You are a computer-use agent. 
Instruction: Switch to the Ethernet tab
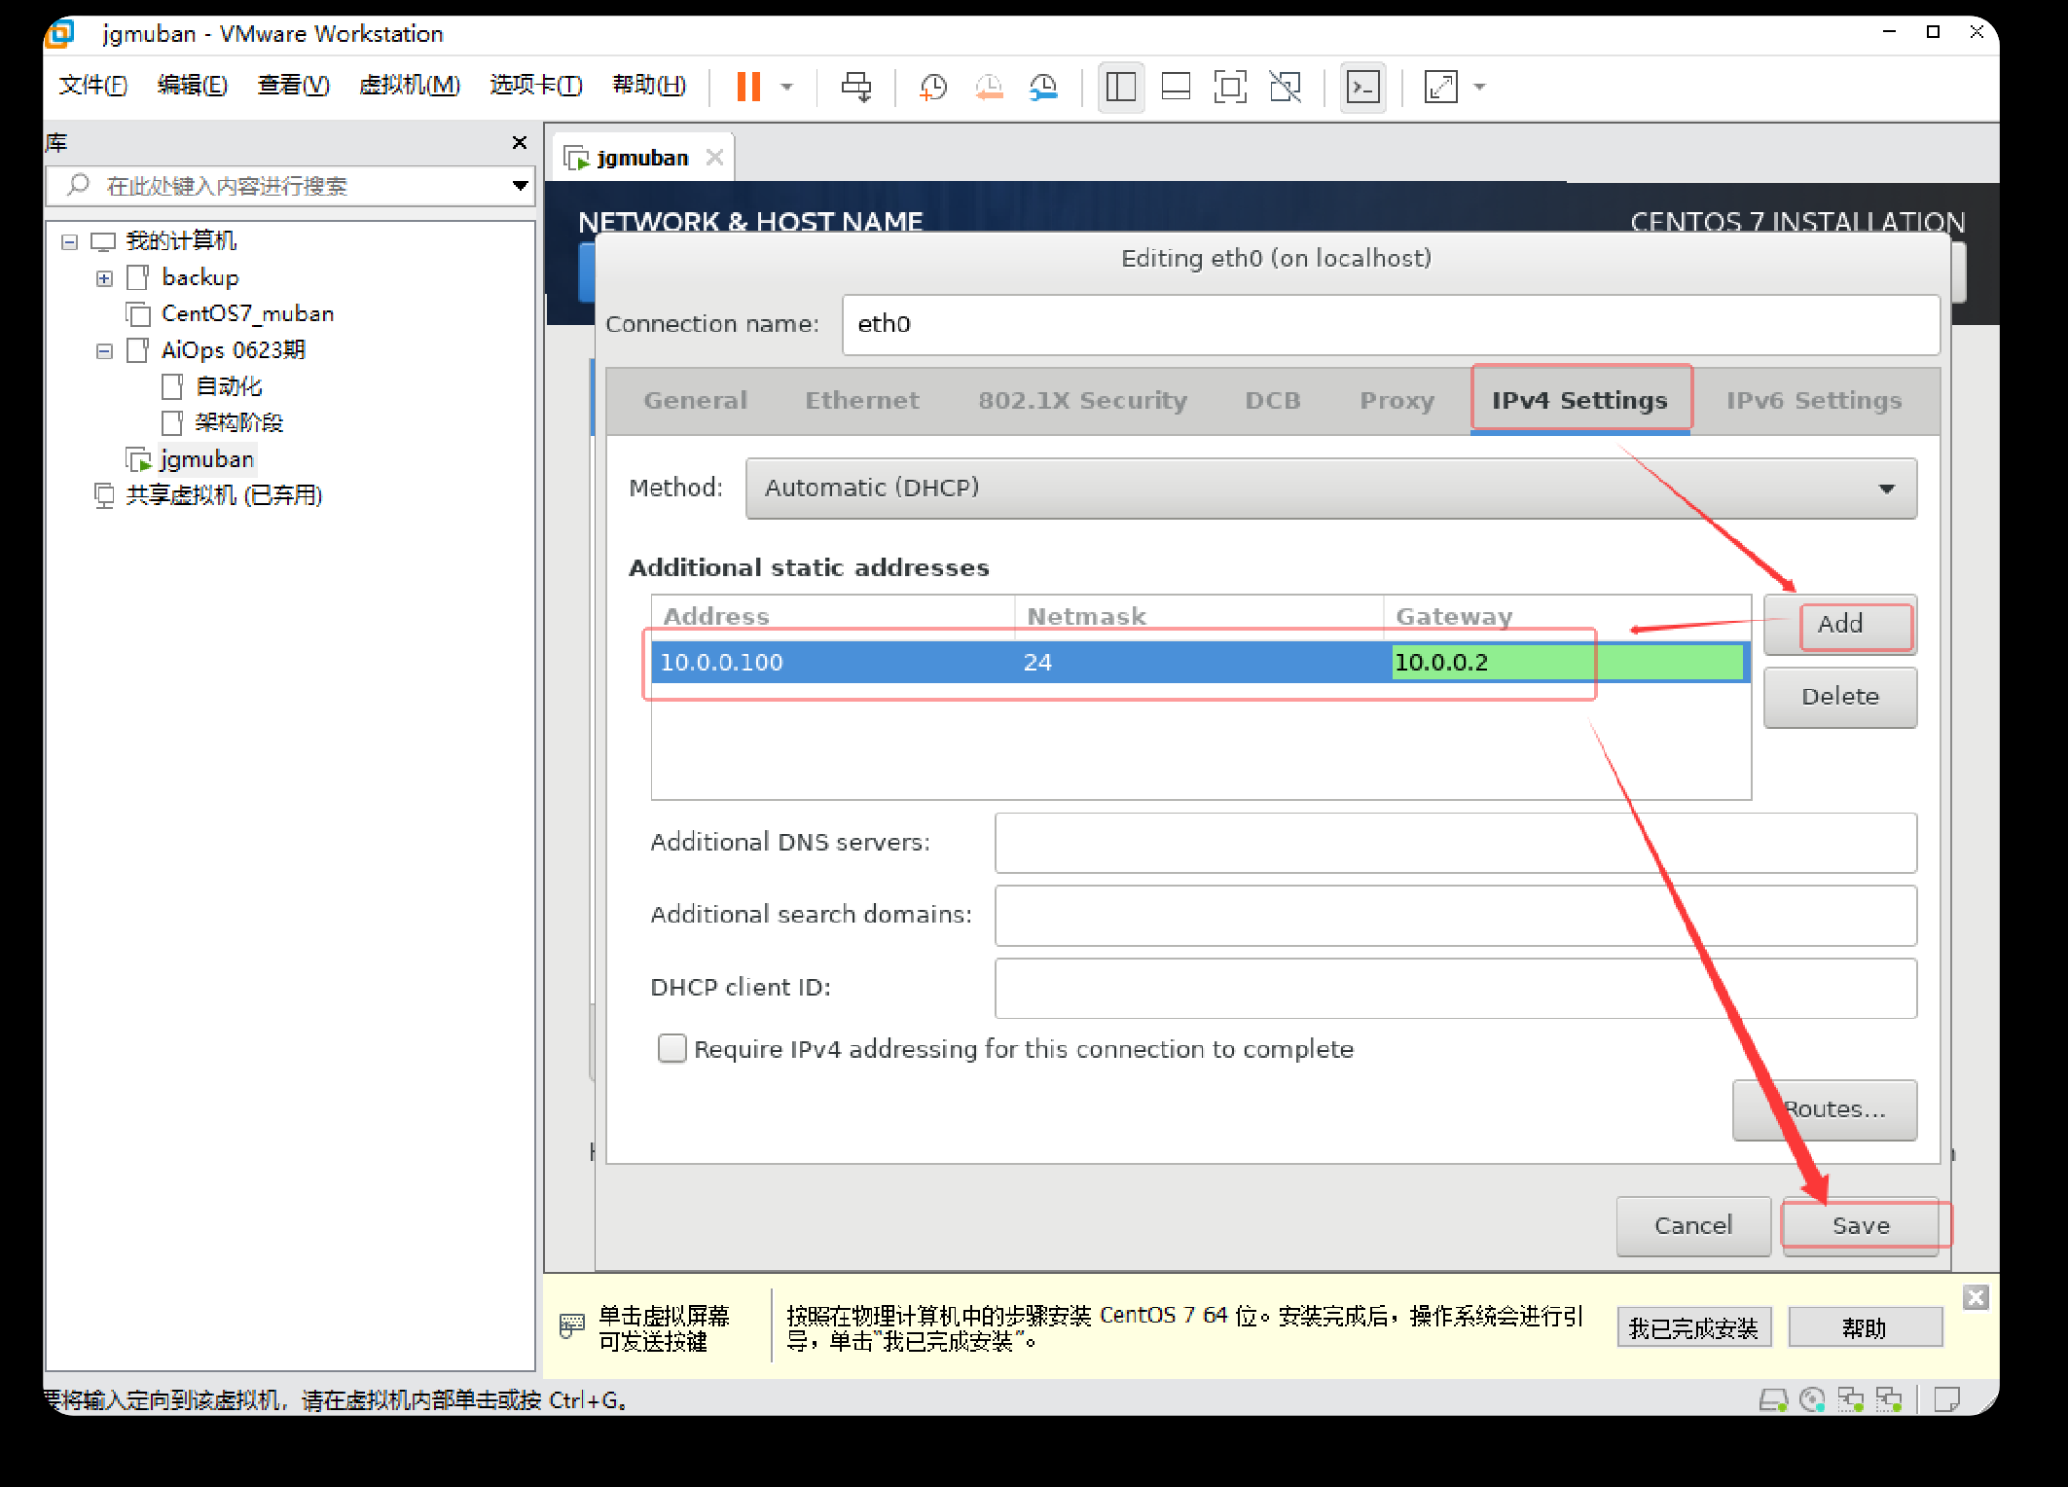862,400
